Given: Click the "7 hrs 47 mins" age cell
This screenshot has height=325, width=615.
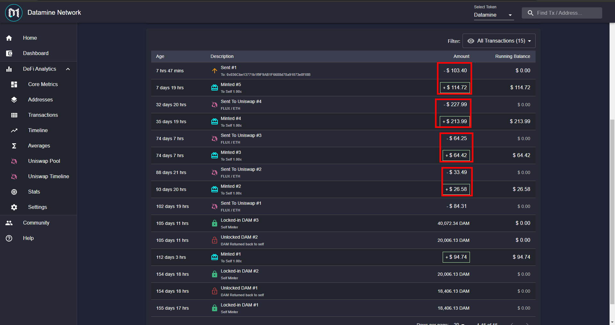Looking at the screenshot, I should pyautogui.click(x=170, y=71).
